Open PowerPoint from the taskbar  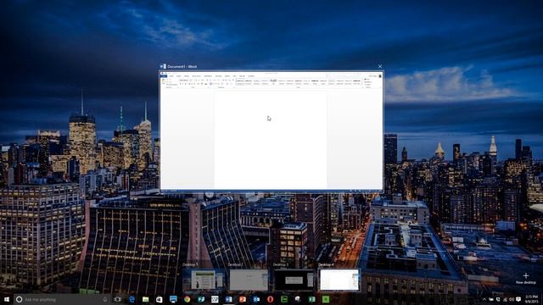click(243, 299)
